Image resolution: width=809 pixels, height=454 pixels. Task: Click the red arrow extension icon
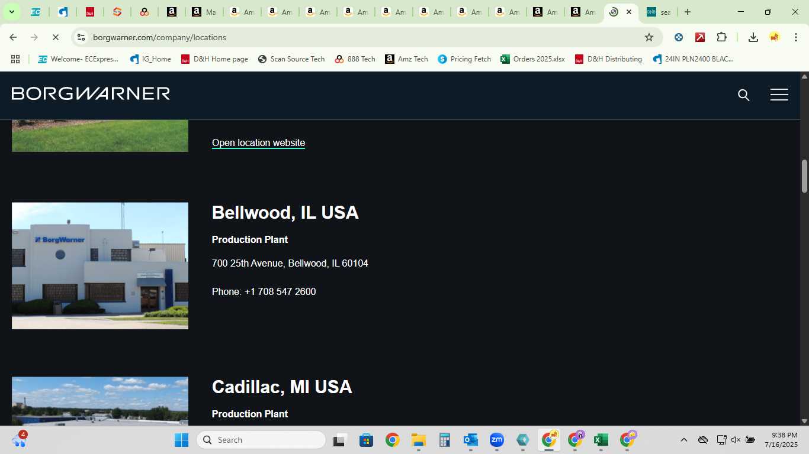pos(700,37)
